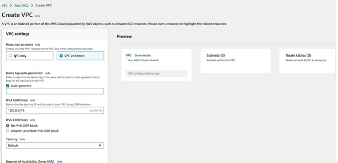The height and width of the screenshot is (163, 338).
Task: Open Info next to Create VPC heading
Action: (37, 16)
